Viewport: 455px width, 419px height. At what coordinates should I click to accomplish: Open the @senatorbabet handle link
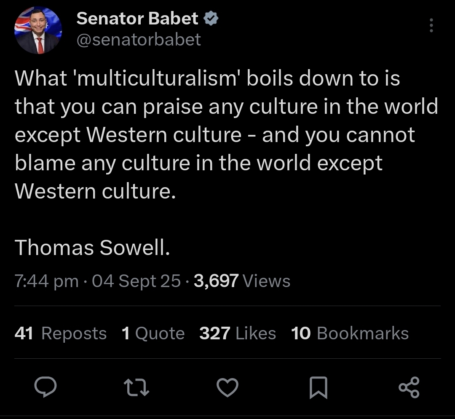click(139, 40)
